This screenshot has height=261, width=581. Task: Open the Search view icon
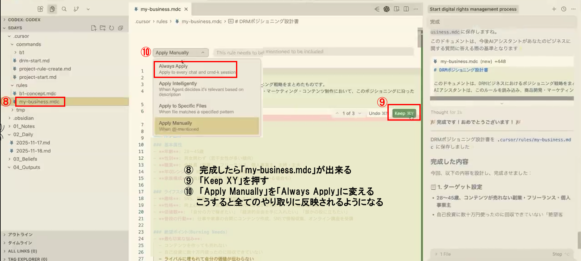[x=64, y=9]
